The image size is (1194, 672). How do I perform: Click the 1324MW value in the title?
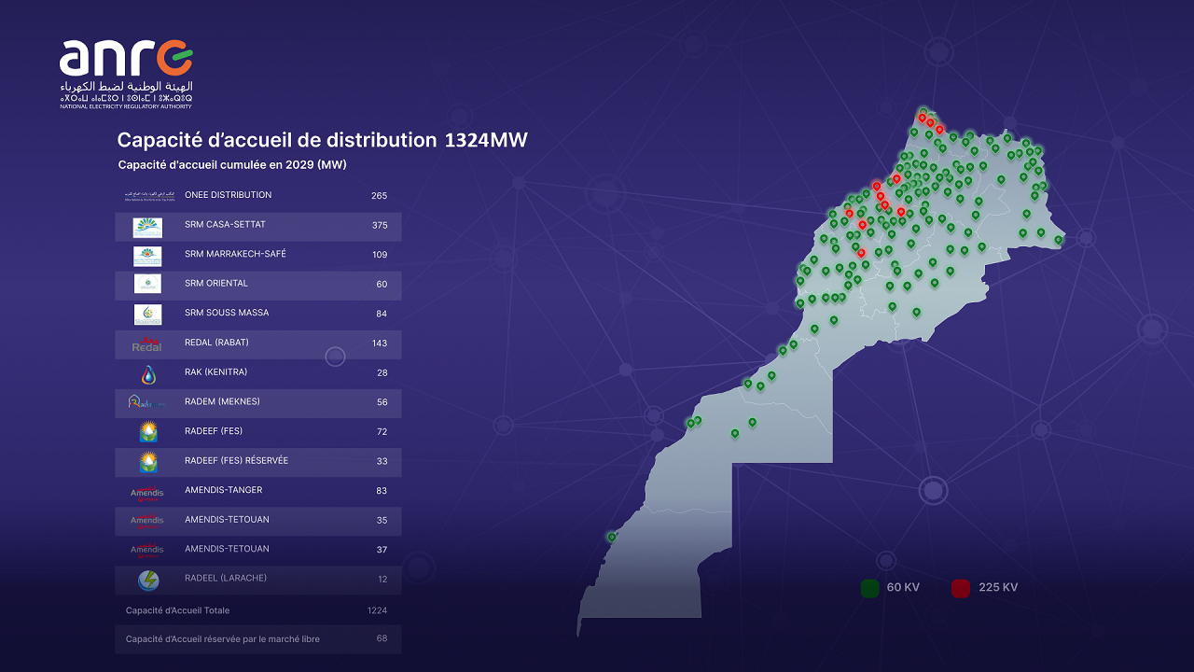pos(486,140)
